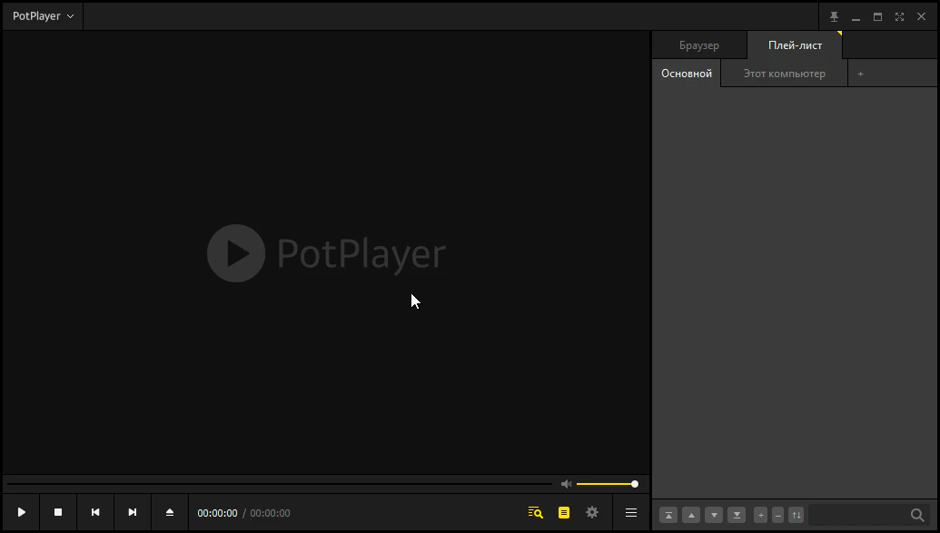
Task: Mute audio with the speaker icon
Action: (566, 484)
